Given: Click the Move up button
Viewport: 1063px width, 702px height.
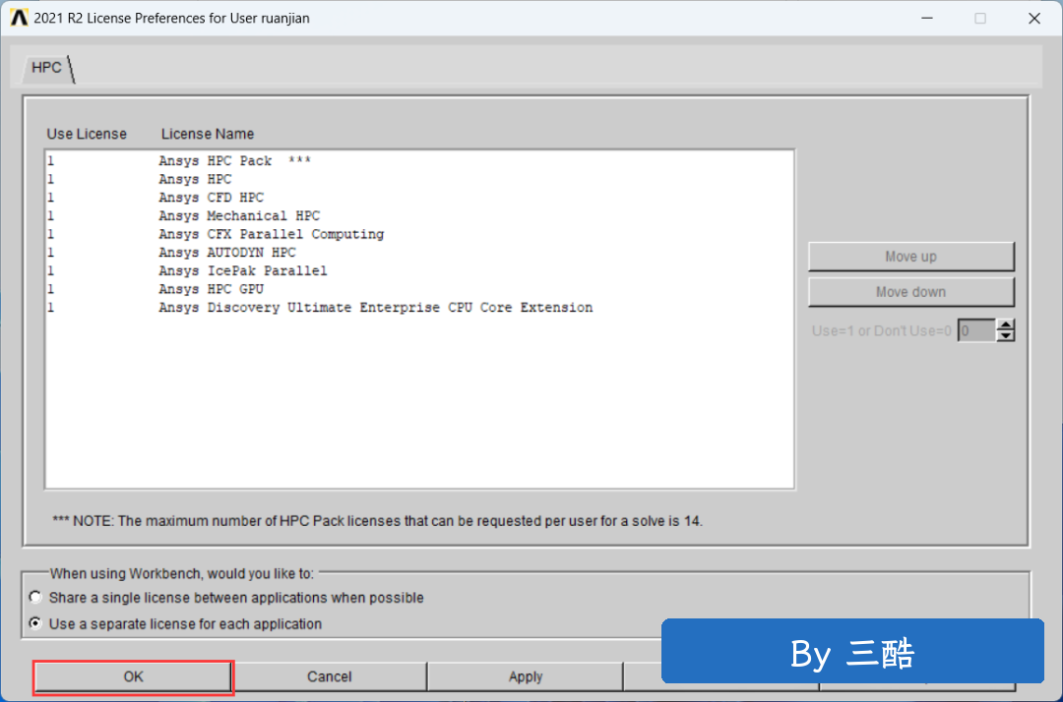Looking at the screenshot, I should pyautogui.click(x=910, y=257).
